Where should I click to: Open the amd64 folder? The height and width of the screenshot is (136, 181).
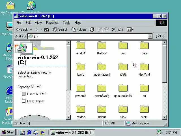pyautogui.click(x=81, y=48)
